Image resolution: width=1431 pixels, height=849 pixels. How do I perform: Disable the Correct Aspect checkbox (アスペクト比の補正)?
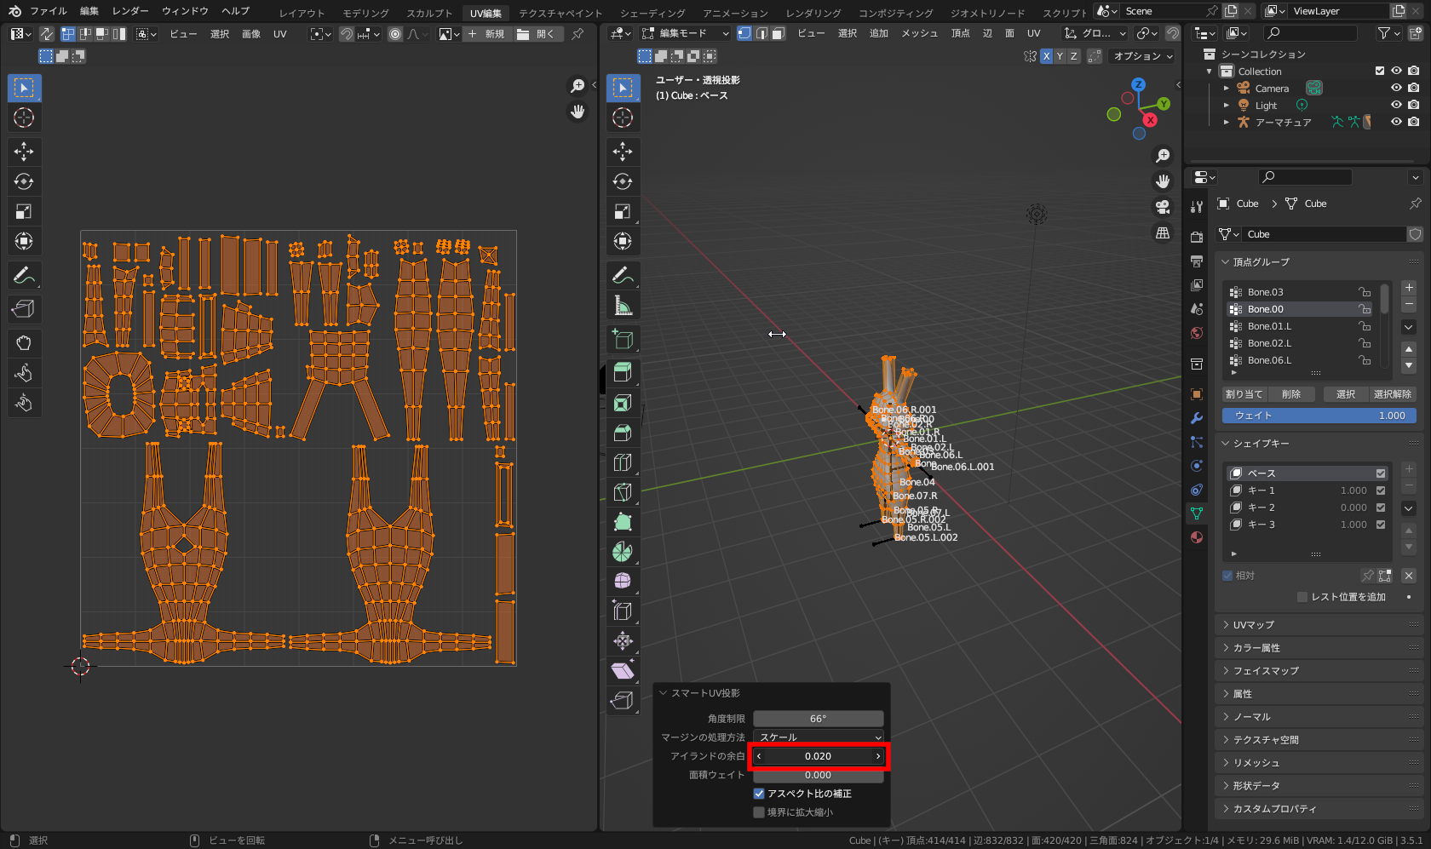(x=759, y=794)
